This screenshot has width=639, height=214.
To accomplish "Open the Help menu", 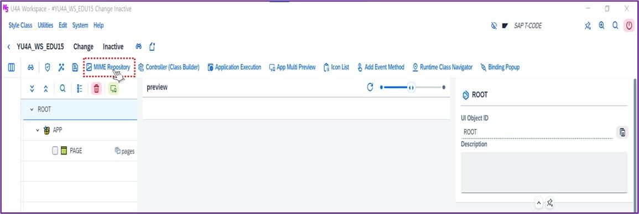I will (98, 25).
